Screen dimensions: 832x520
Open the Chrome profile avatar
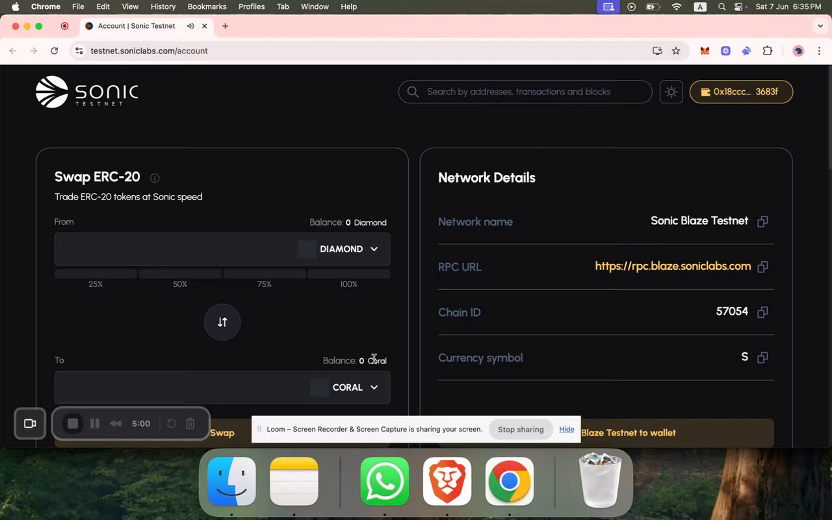click(799, 51)
